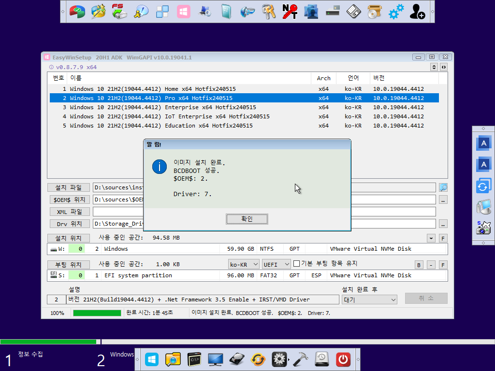Click the 번호 column header
Image resolution: width=495 pixels, height=371 pixels.
pyautogui.click(x=58, y=78)
